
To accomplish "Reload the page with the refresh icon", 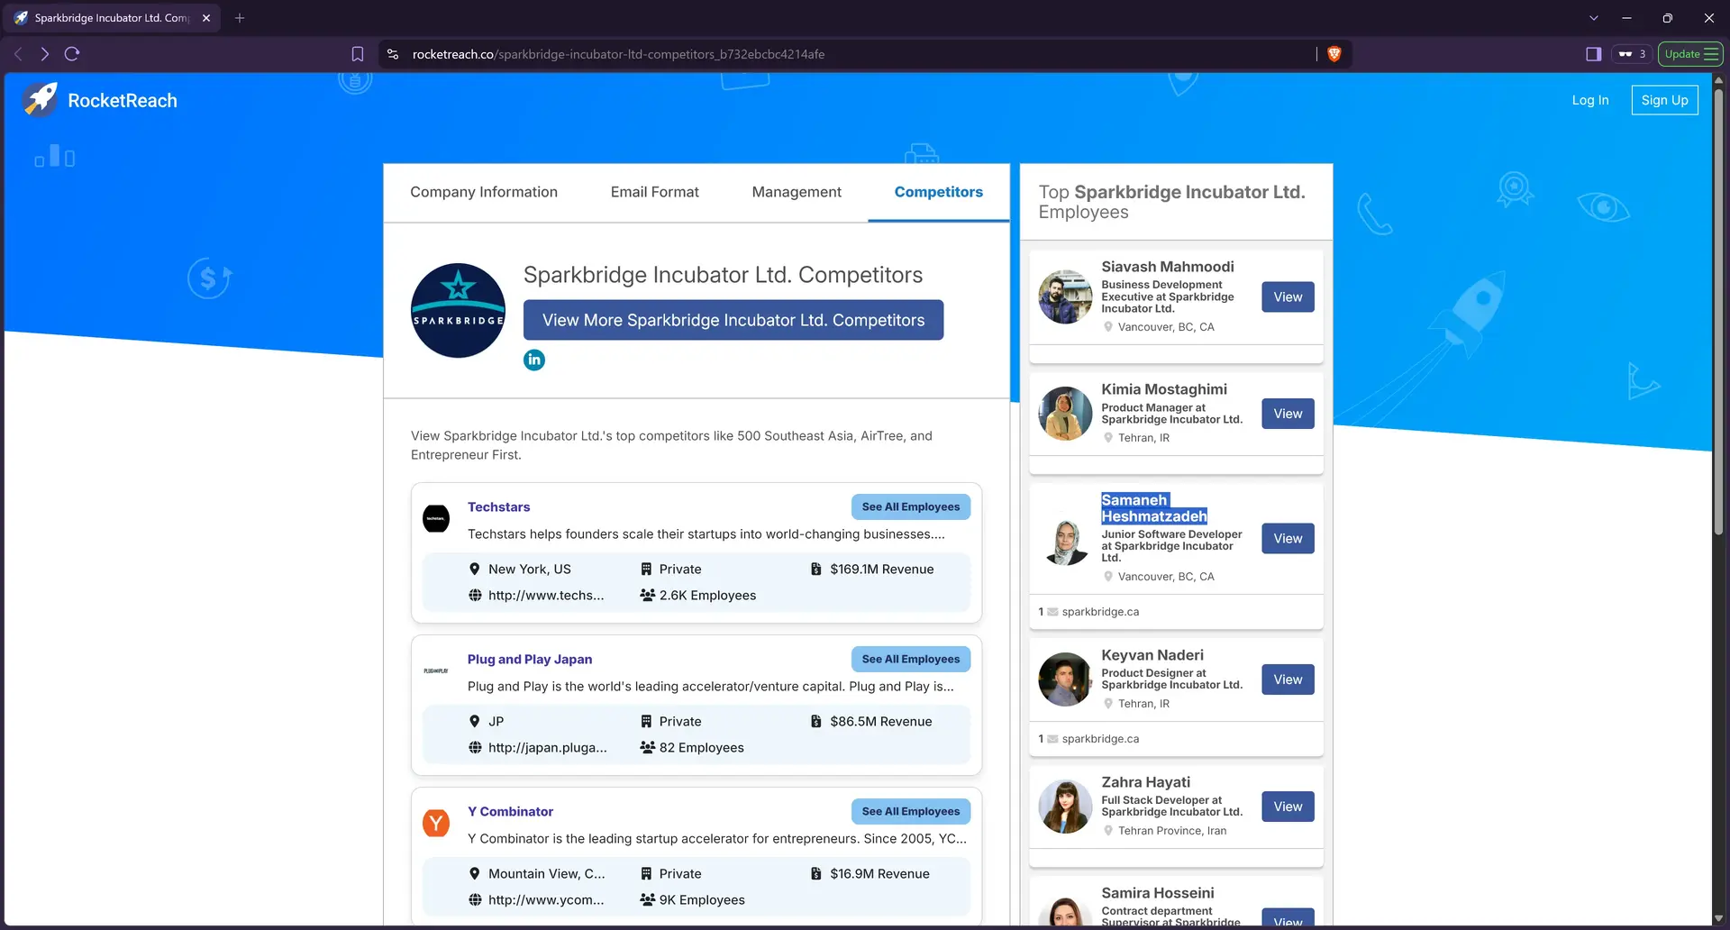I will pyautogui.click(x=72, y=54).
